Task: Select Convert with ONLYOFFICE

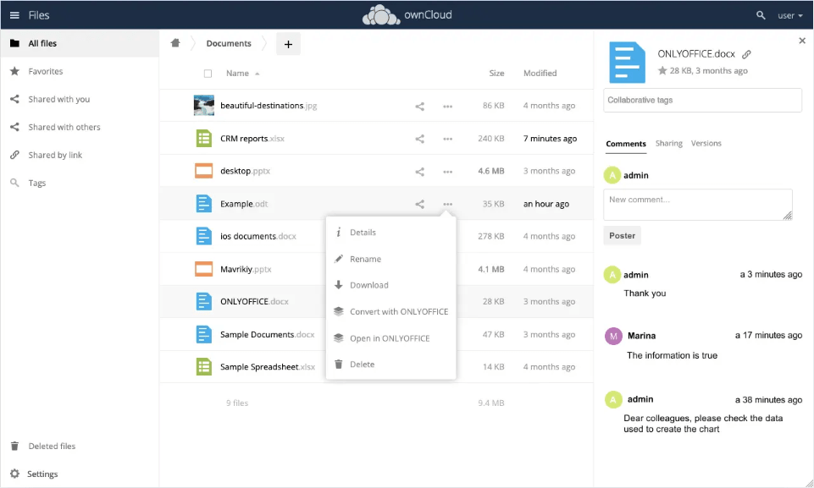Action: tap(391, 312)
